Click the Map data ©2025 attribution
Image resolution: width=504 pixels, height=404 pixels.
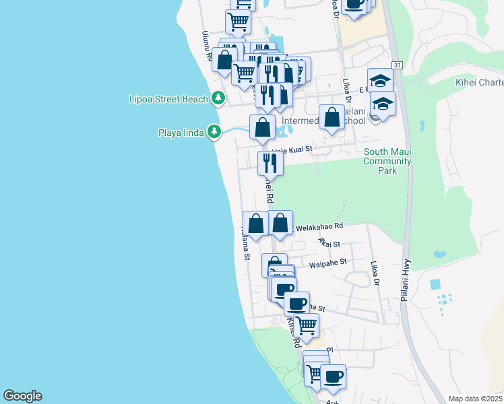(x=476, y=399)
